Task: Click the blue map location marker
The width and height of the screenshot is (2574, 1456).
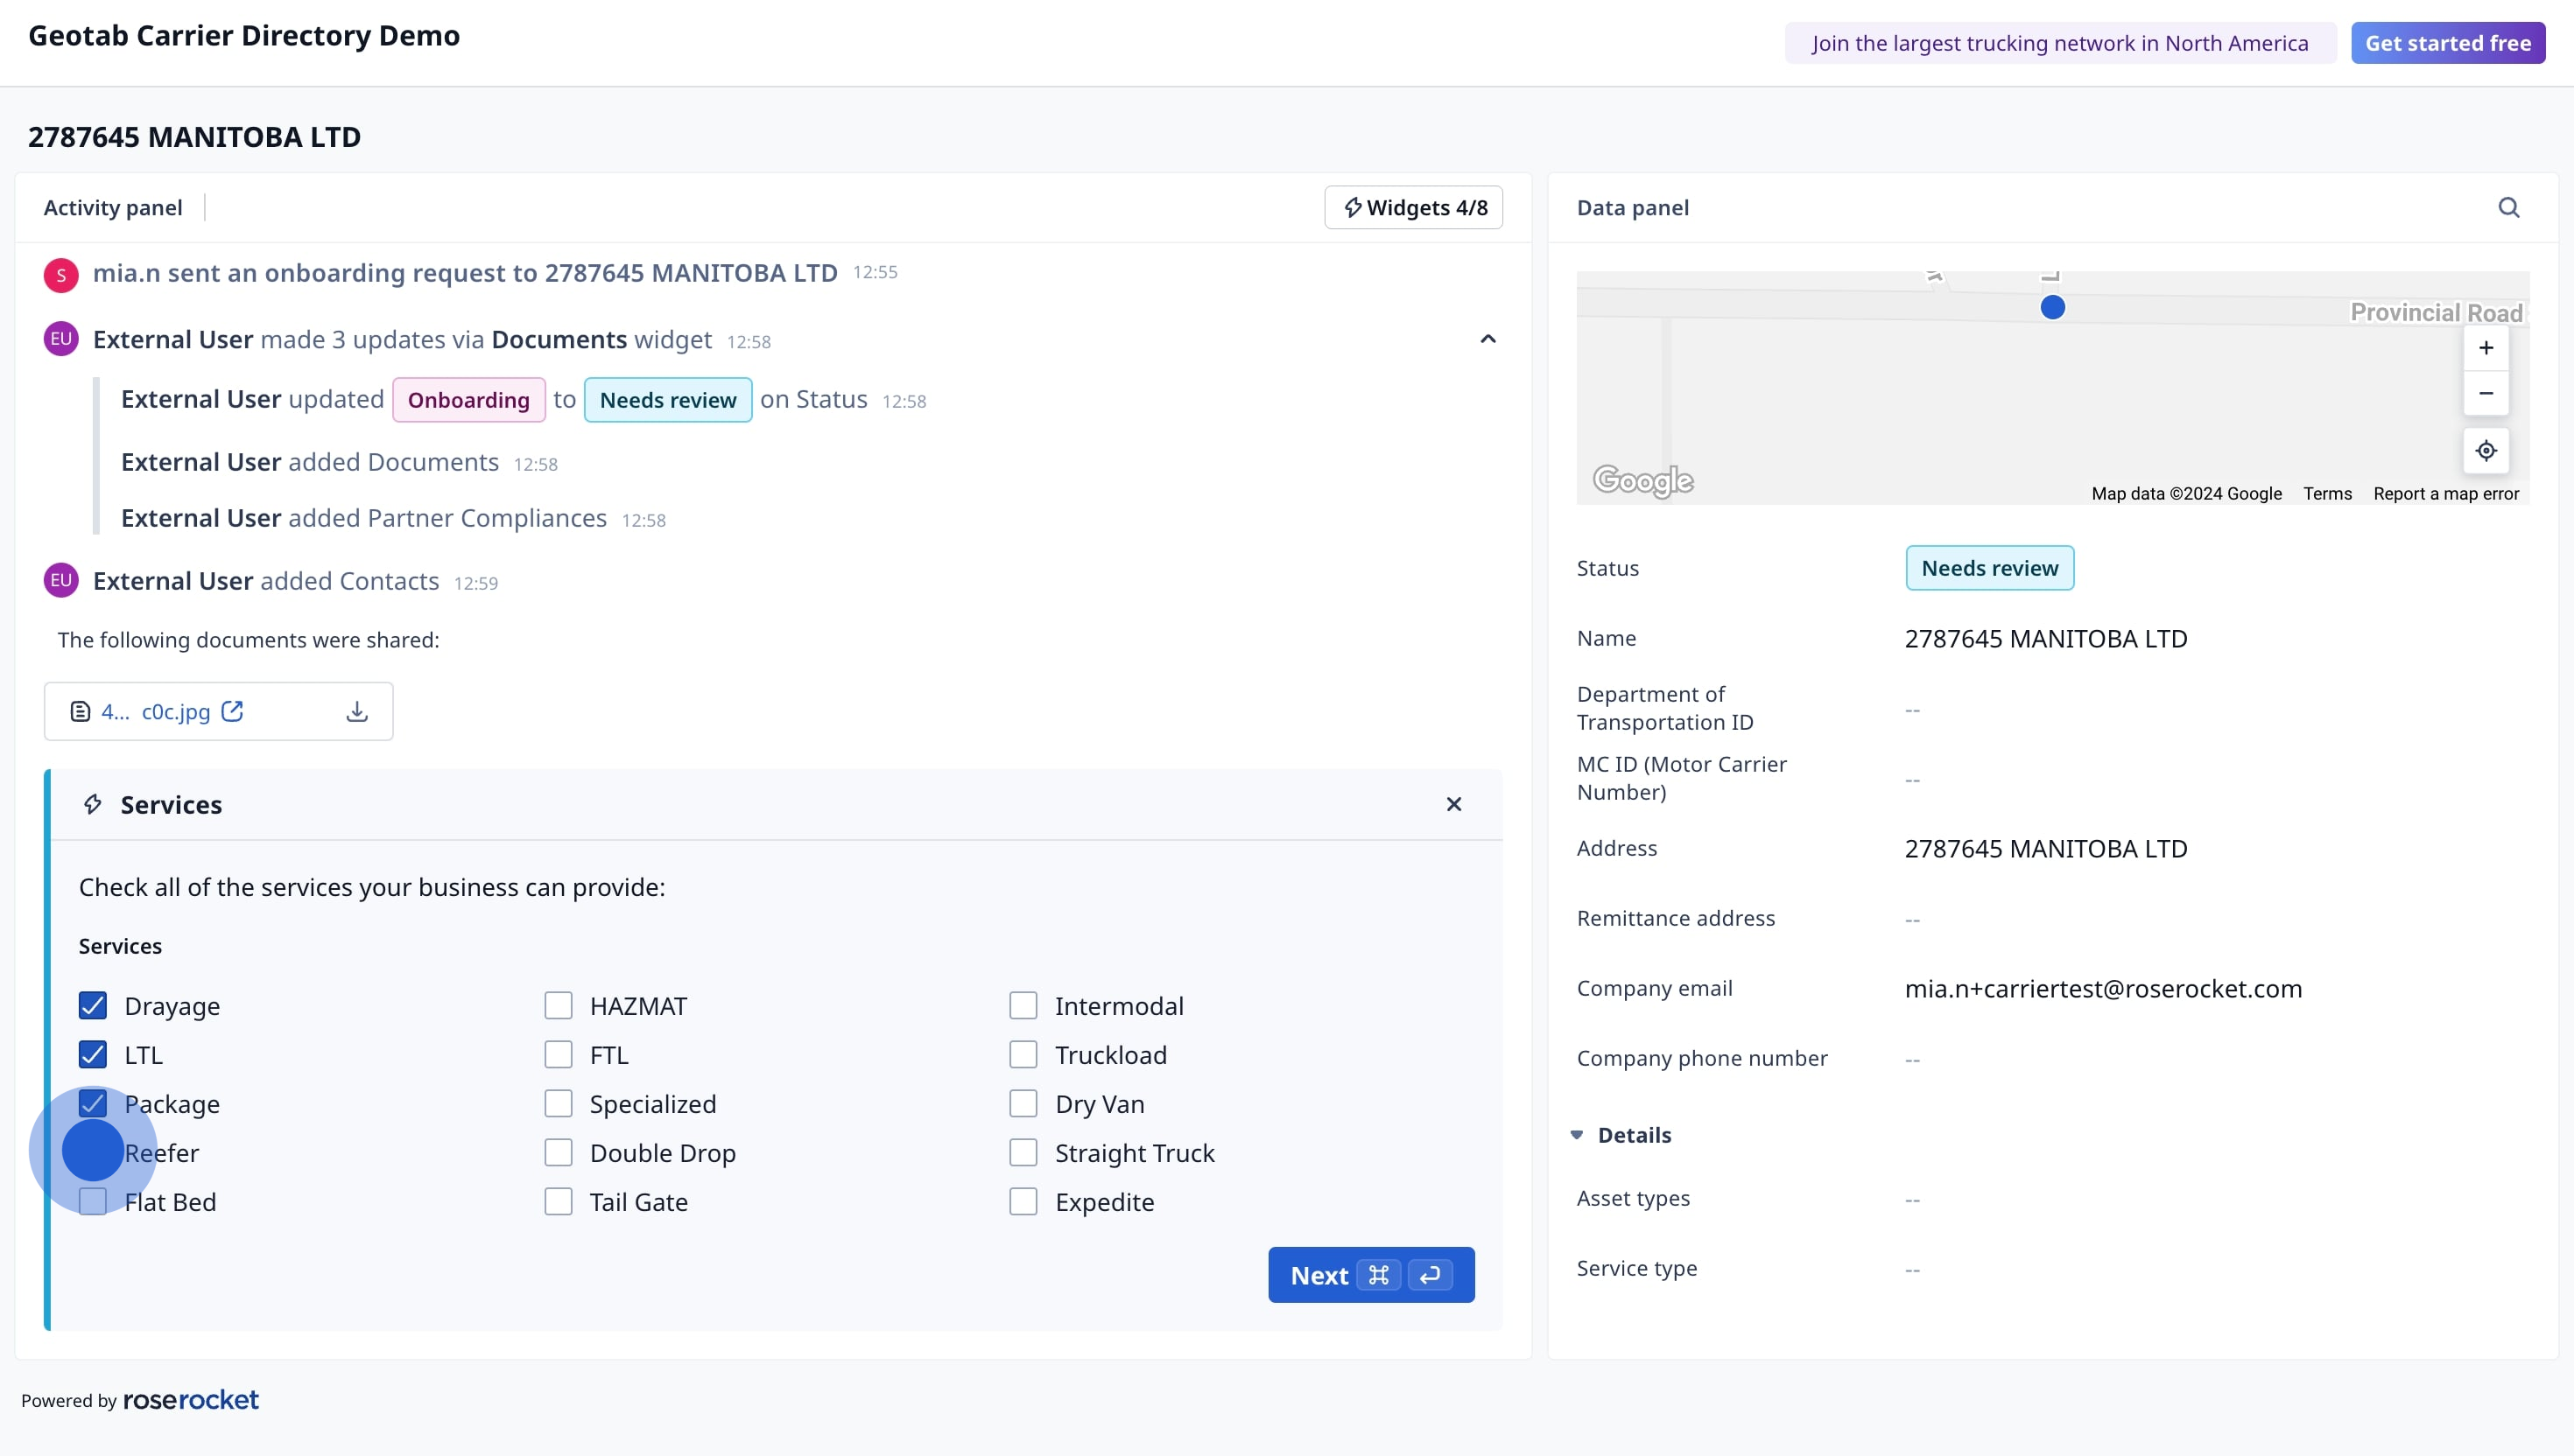Action: [2052, 307]
